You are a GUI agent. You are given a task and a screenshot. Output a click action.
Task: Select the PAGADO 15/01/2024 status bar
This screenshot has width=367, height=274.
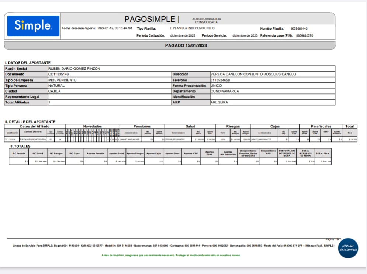tap(186, 45)
